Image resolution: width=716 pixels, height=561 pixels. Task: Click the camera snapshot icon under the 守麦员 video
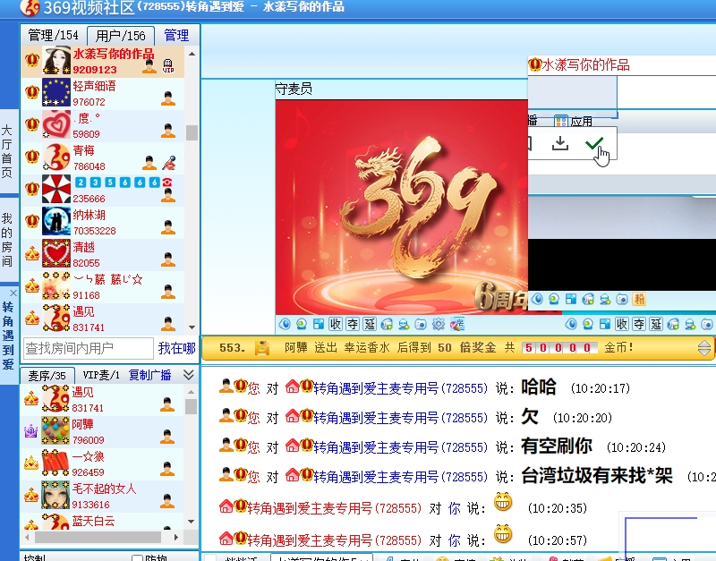[x=421, y=324]
